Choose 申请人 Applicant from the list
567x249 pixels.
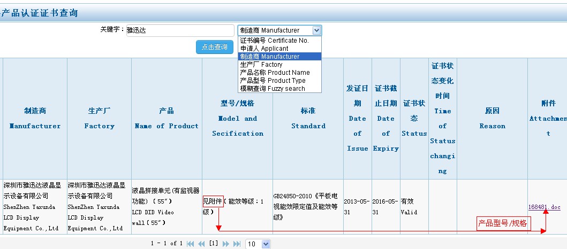click(264, 49)
